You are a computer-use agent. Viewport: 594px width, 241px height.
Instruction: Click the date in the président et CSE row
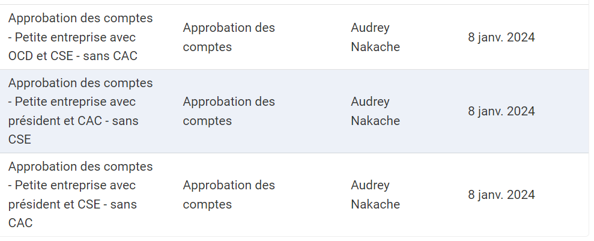pyautogui.click(x=501, y=195)
